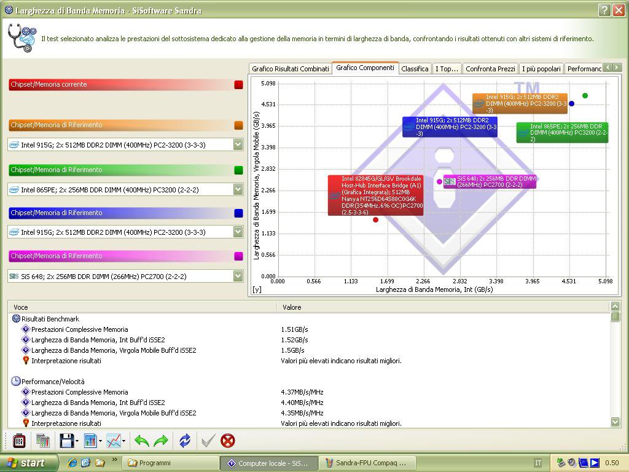Click the Windows start button
This screenshot has height=472, width=629.
29,463
